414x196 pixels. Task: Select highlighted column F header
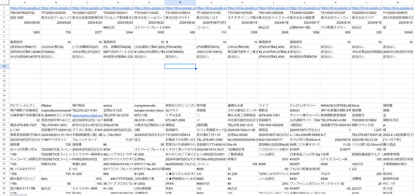pyautogui.click(x=180, y=2)
